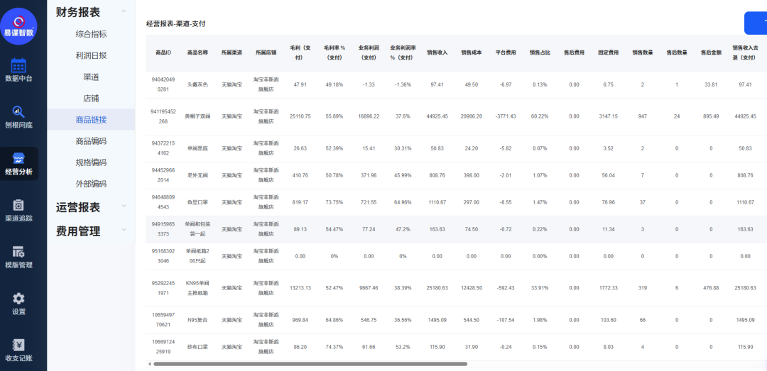Click the 毛利（支付） column header
Screen dimensions: 767x371
click(300, 52)
